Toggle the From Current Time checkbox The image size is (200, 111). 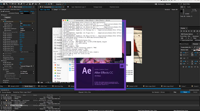pos(181,40)
